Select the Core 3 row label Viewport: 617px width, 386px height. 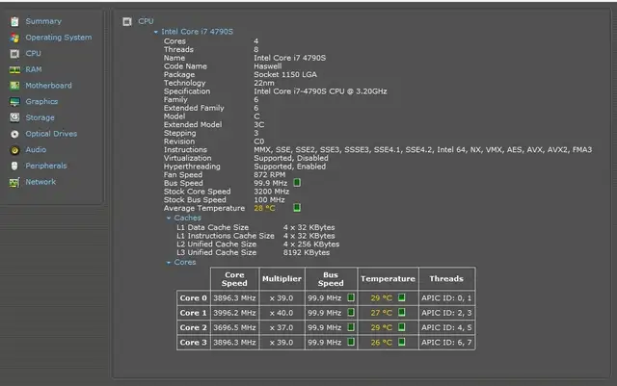click(193, 343)
